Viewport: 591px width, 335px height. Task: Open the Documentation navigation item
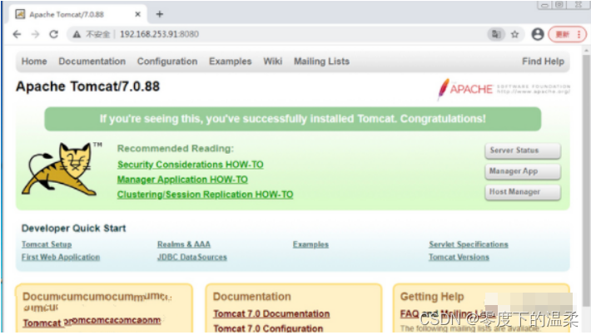(x=92, y=62)
